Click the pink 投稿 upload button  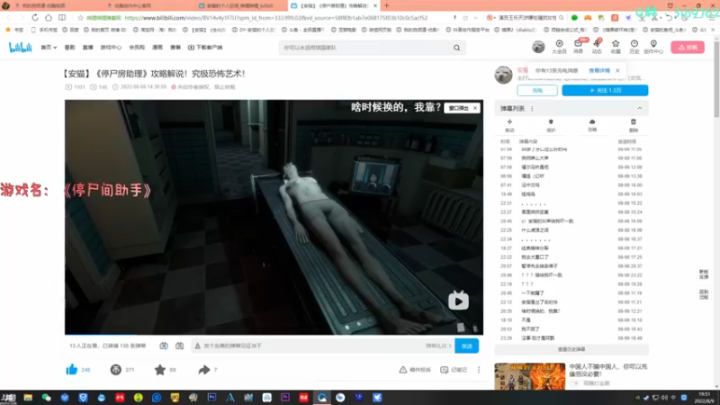point(688,48)
